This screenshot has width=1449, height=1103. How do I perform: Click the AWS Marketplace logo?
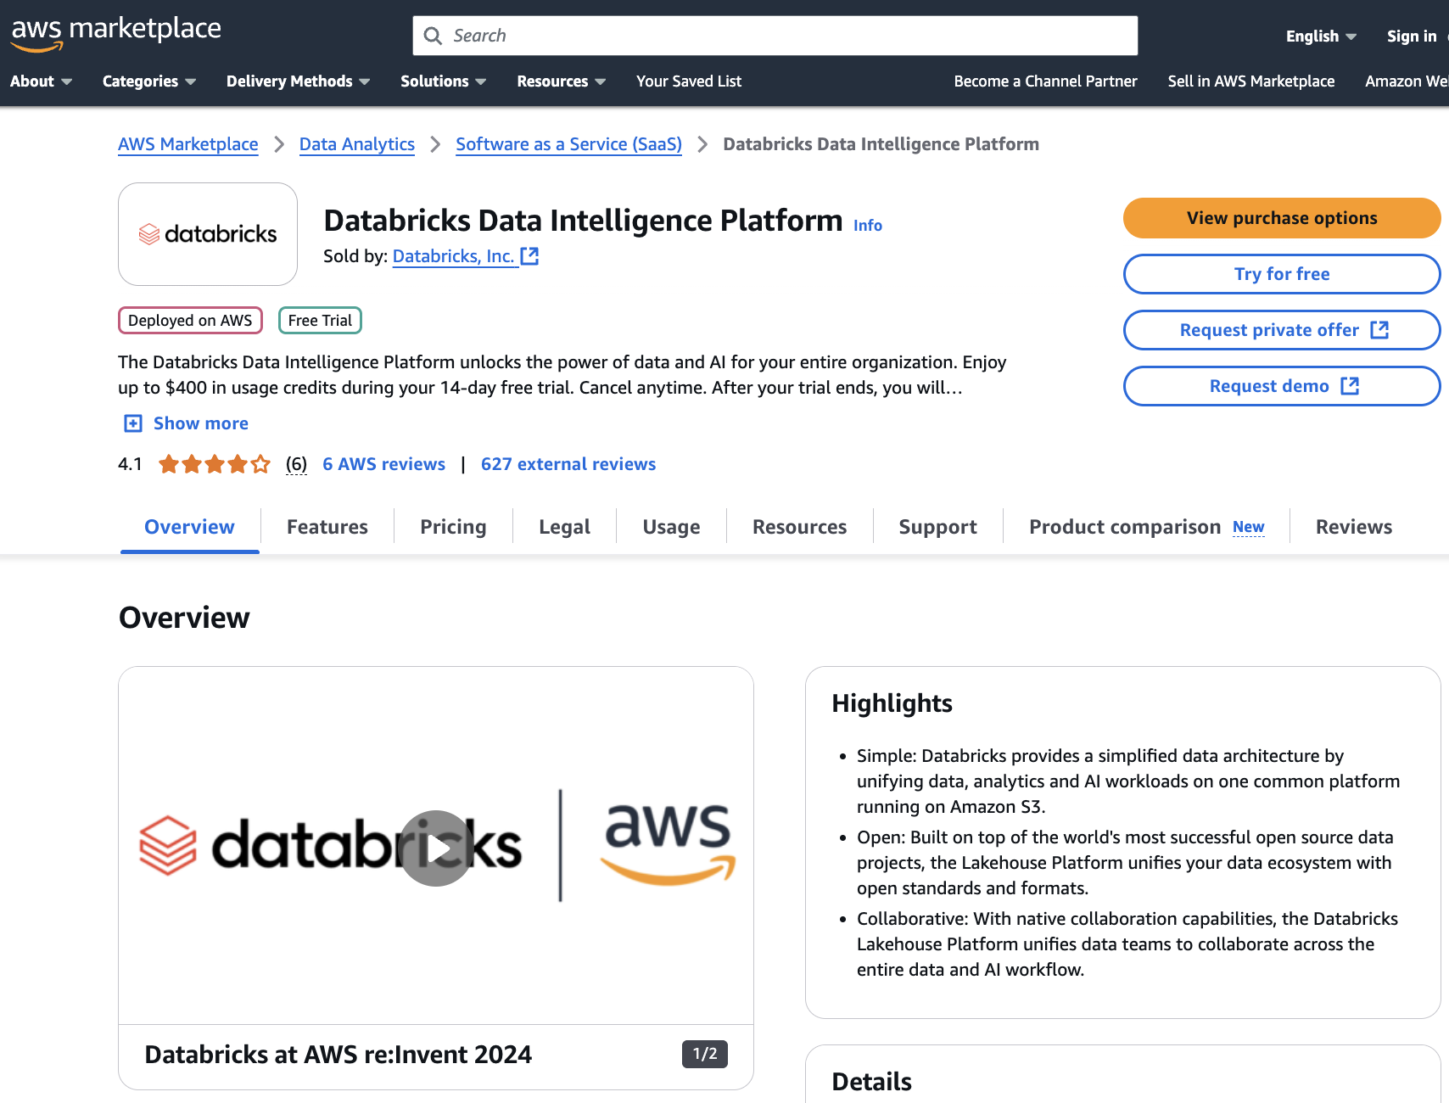[115, 32]
